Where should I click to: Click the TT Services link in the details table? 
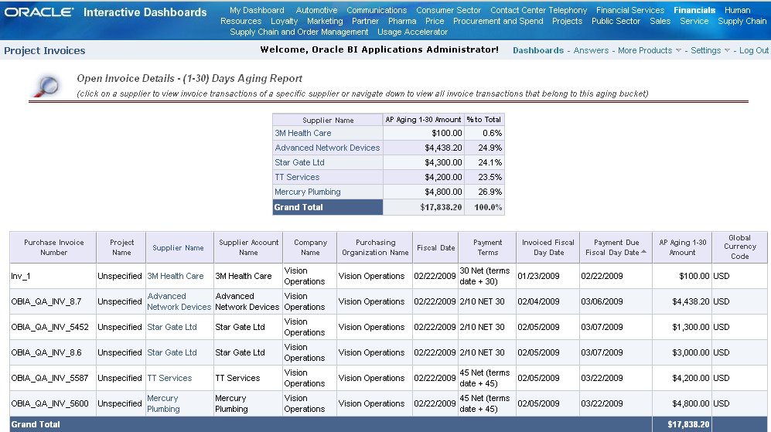169,378
